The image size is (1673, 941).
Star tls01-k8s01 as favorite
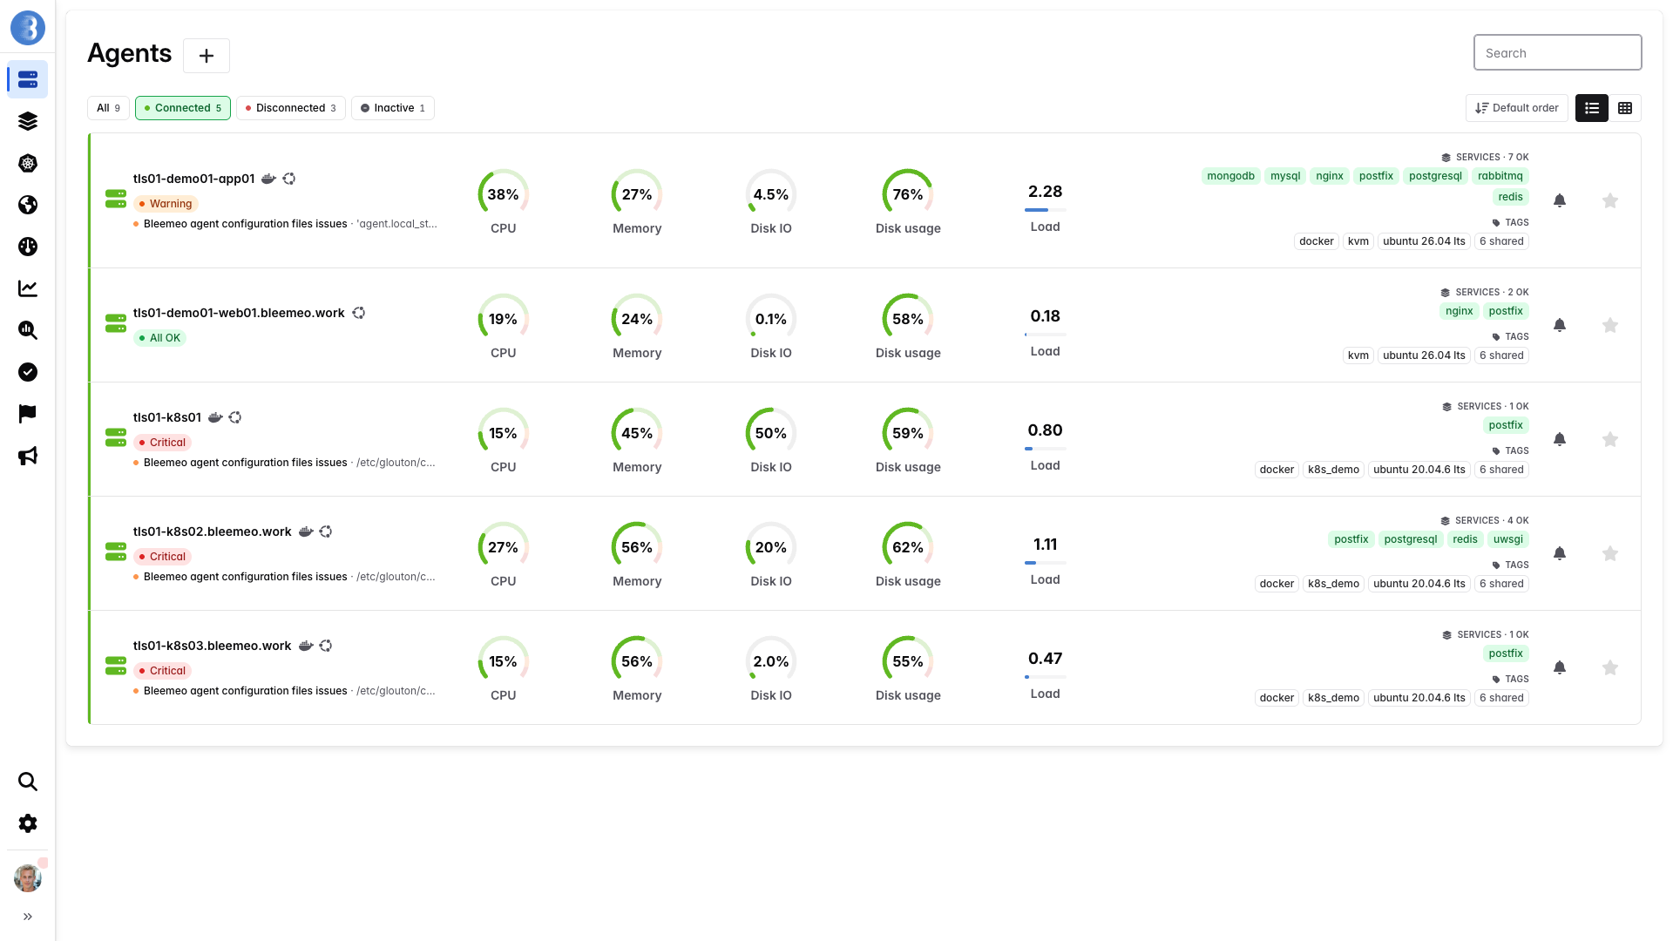coord(1610,439)
